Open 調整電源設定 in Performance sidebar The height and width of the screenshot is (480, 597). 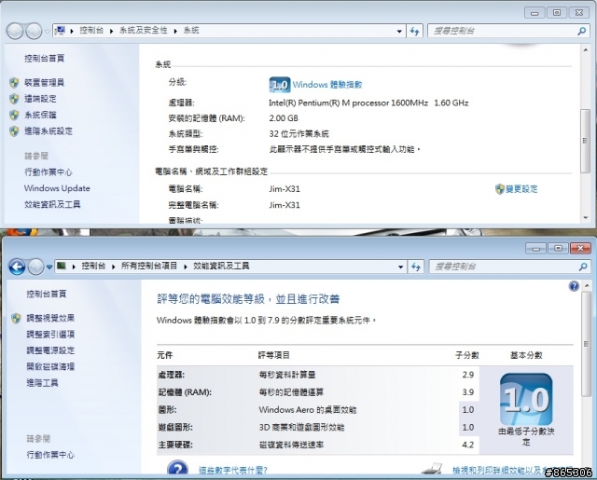pyautogui.click(x=50, y=350)
